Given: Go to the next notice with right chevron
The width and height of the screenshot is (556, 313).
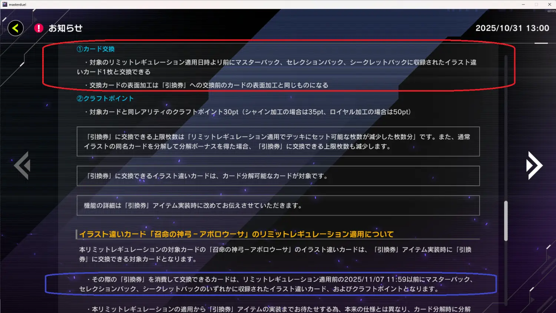Looking at the screenshot, I should [x=534, y=165].
